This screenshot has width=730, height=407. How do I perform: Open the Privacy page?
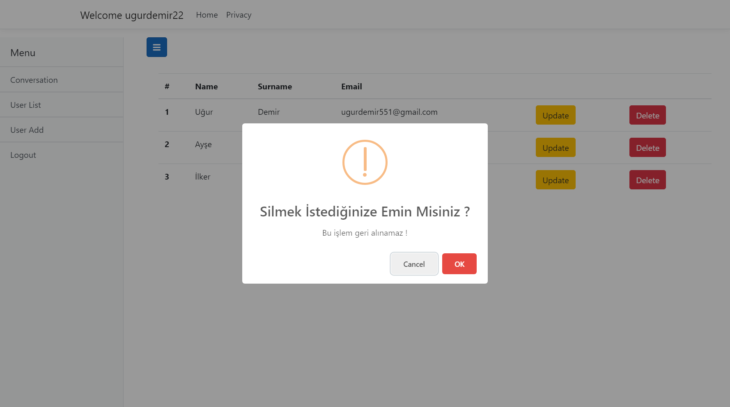pos(239,15)
